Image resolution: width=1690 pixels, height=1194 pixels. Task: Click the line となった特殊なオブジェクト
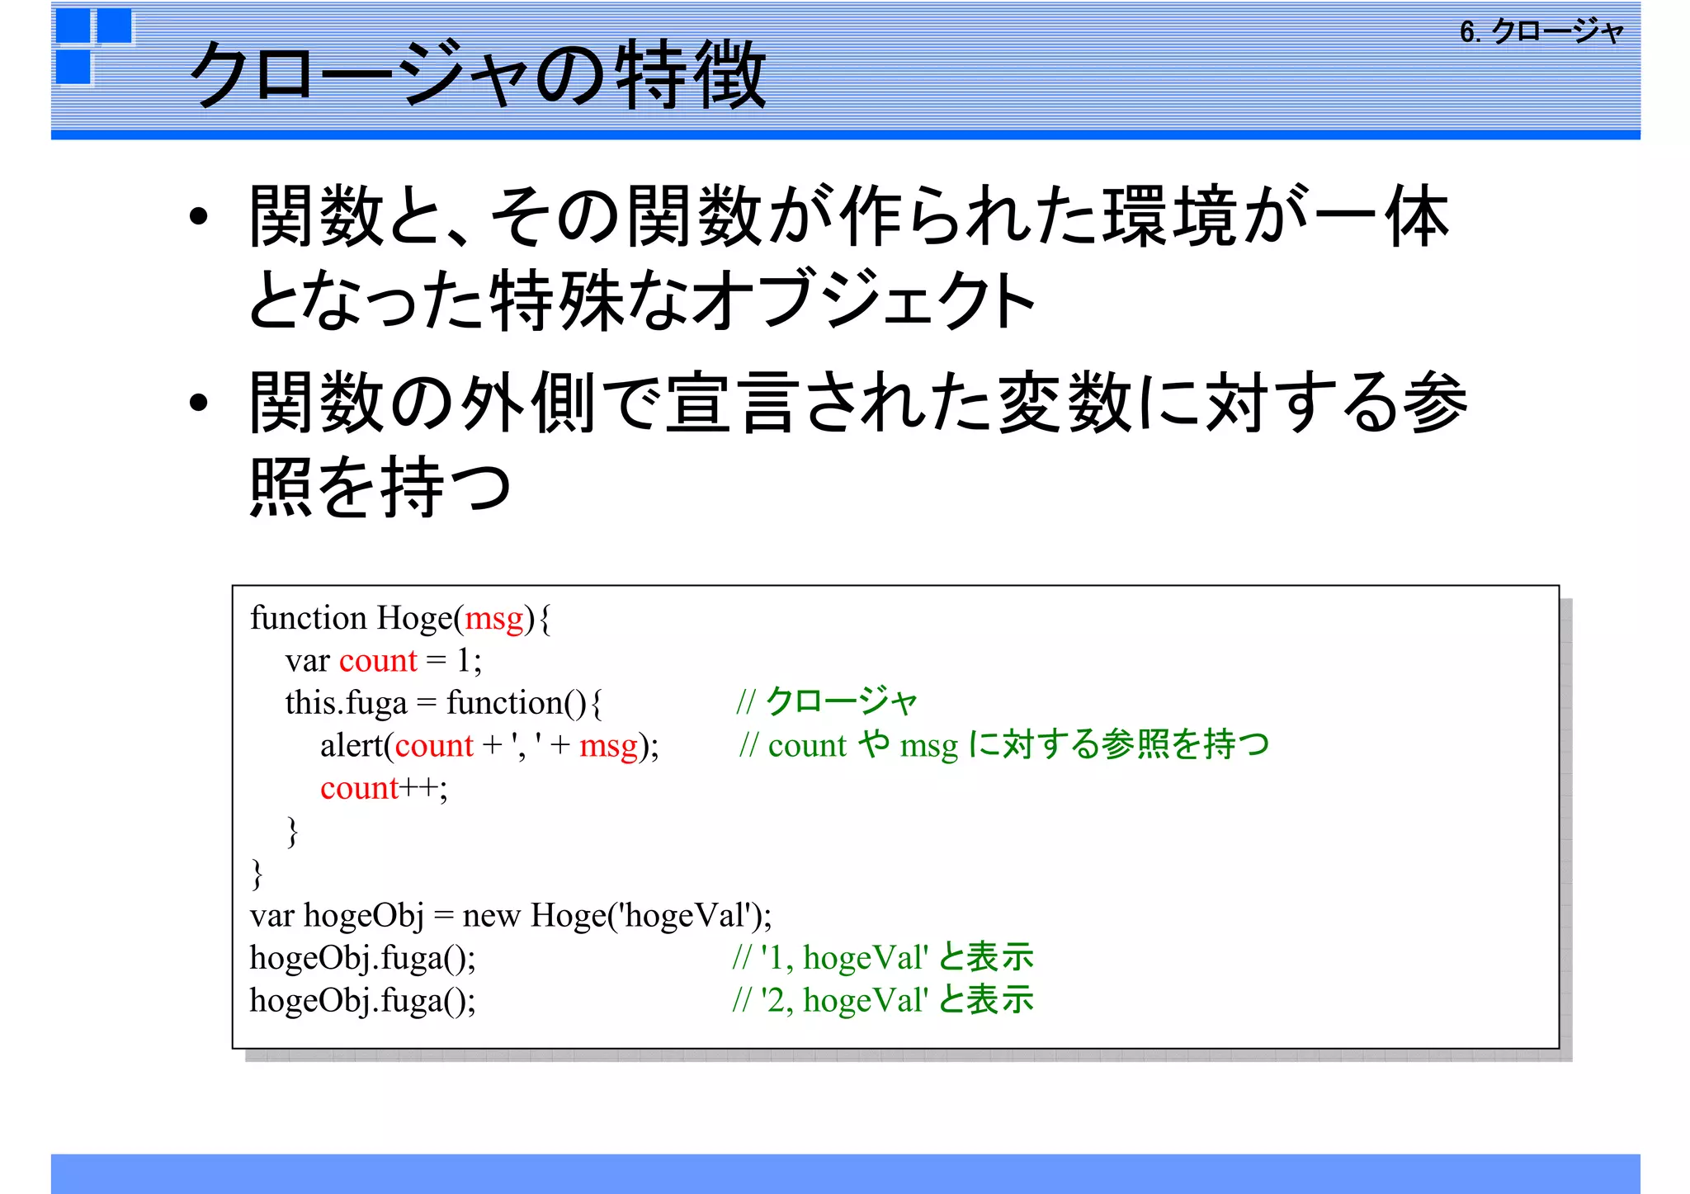click(x=641, y=300)
